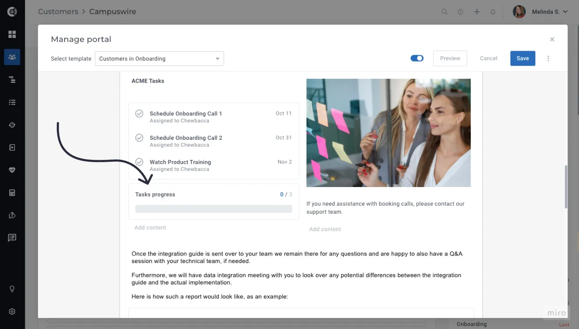Click Add content under support text

(325, 229)
